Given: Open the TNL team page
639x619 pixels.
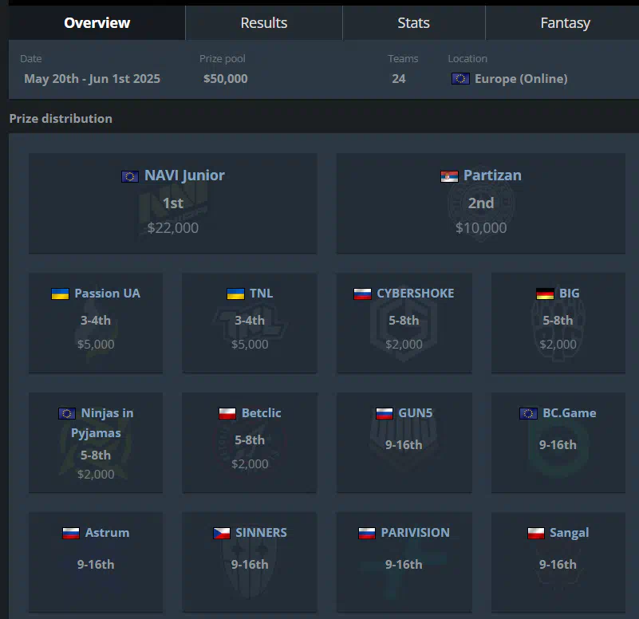Looking at the screenshot, I should (x=261, y=294).
